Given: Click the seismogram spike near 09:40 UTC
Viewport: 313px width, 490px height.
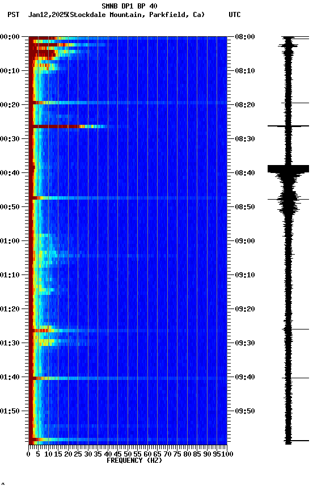Looking at the screenshot, I should tap(295, 378).
